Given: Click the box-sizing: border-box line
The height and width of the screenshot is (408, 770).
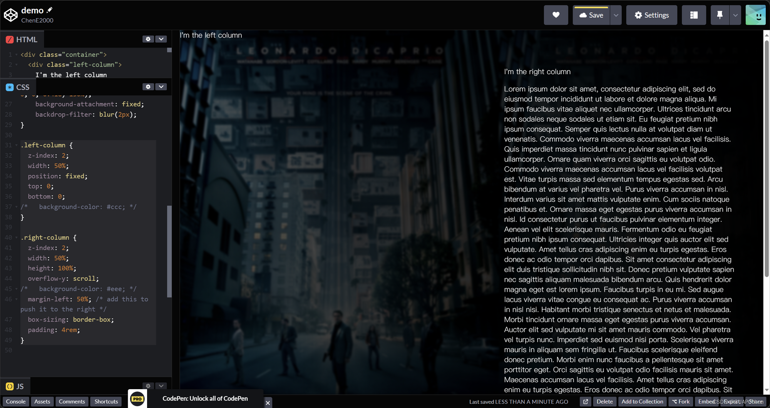Looking at the screenshot, I should tap(71, 319).
